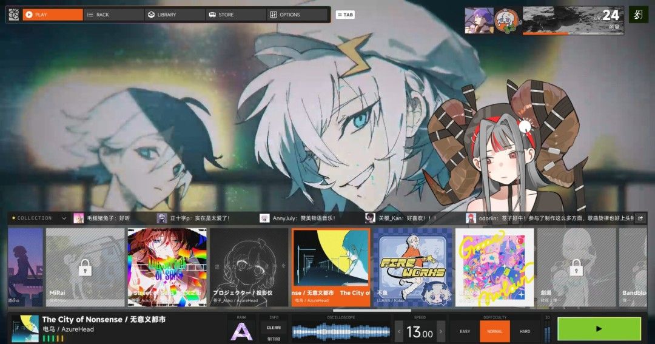Click the round mascot character icon
The image size is (655, 344).
point(507,21)
